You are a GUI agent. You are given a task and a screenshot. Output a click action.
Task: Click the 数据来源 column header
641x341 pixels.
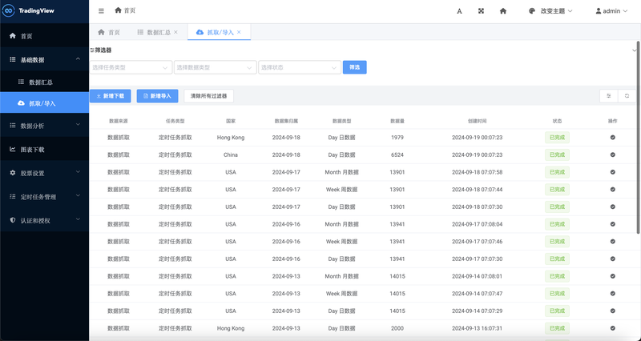coord(119,122)
